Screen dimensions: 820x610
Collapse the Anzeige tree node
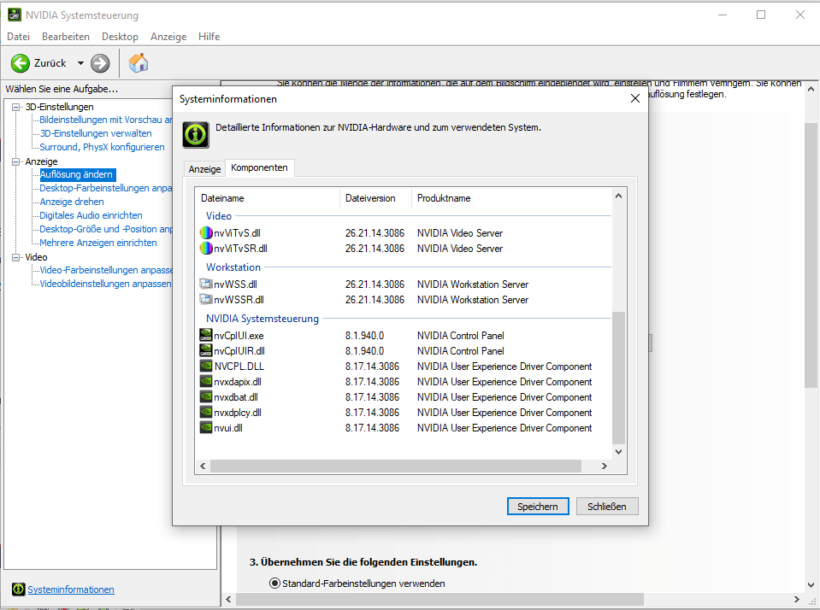(x=15, y=161)
